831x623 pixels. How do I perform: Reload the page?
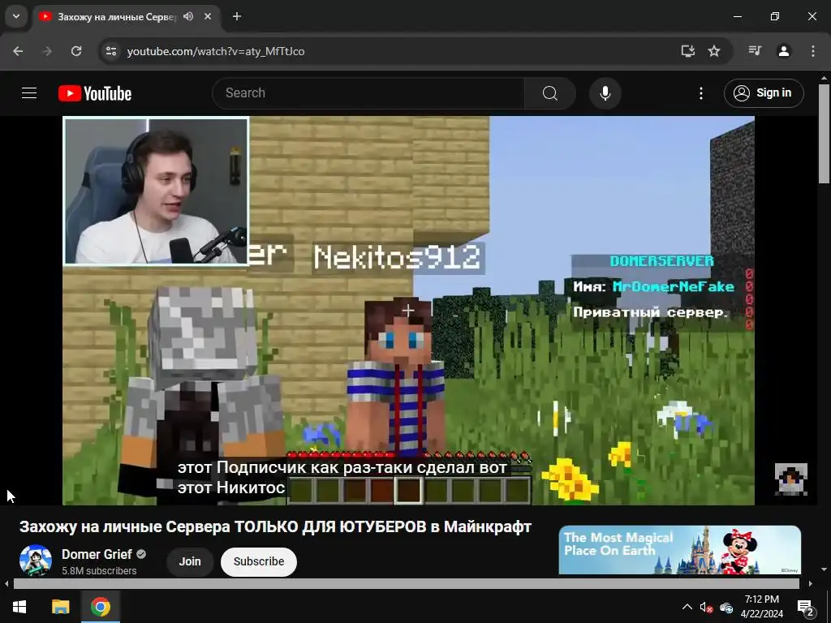76,51
